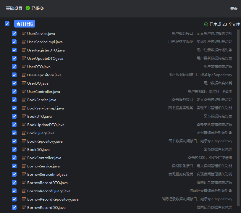Deselect the BorrowRecordRepository.java checkbox
The height and width of the screenshot is (213, 241).
(x=14, y=199)
